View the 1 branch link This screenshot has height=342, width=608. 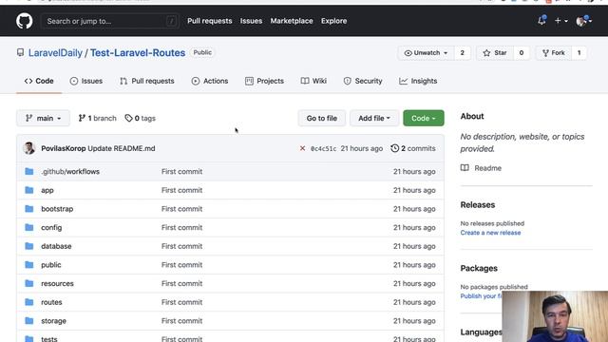click(x=97, y=118)
